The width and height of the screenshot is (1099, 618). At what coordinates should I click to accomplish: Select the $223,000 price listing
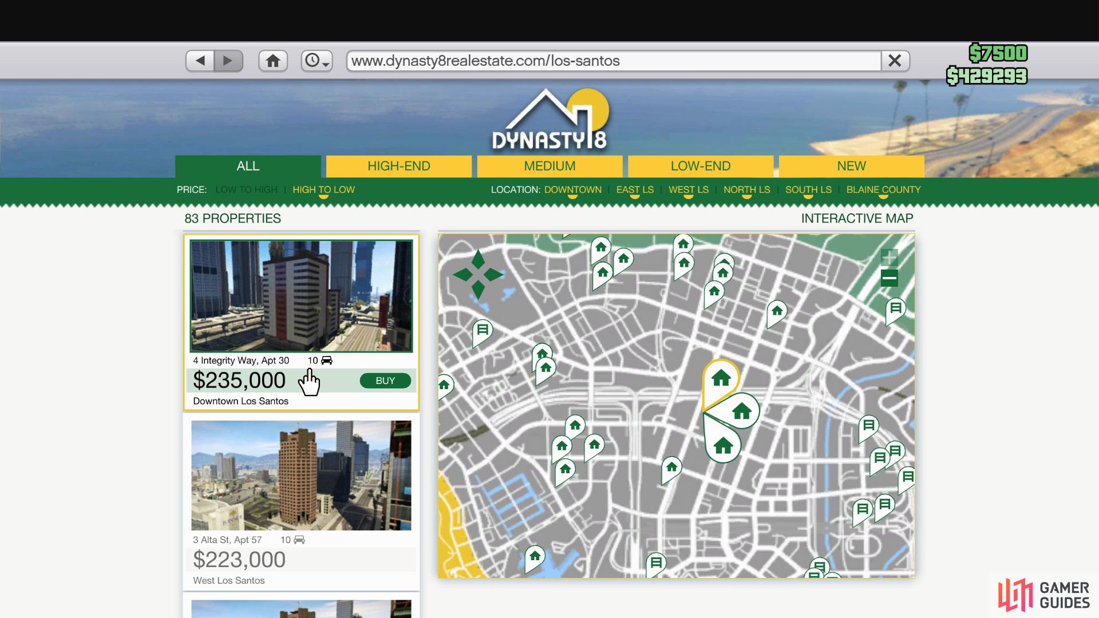click(x=301, y=560)
